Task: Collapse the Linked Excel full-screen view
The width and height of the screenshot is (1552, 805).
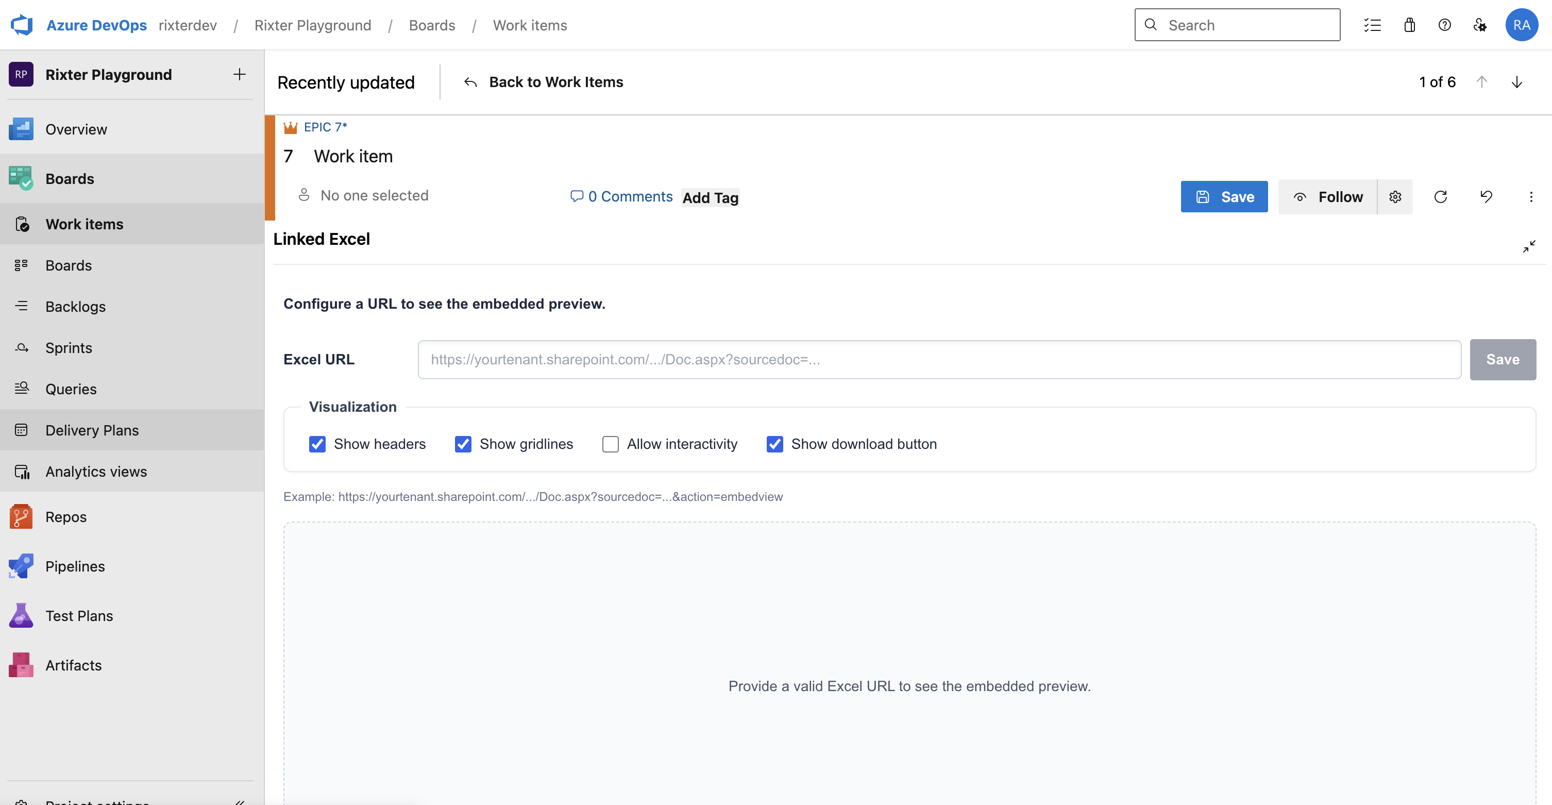Action: (1528, 246)
